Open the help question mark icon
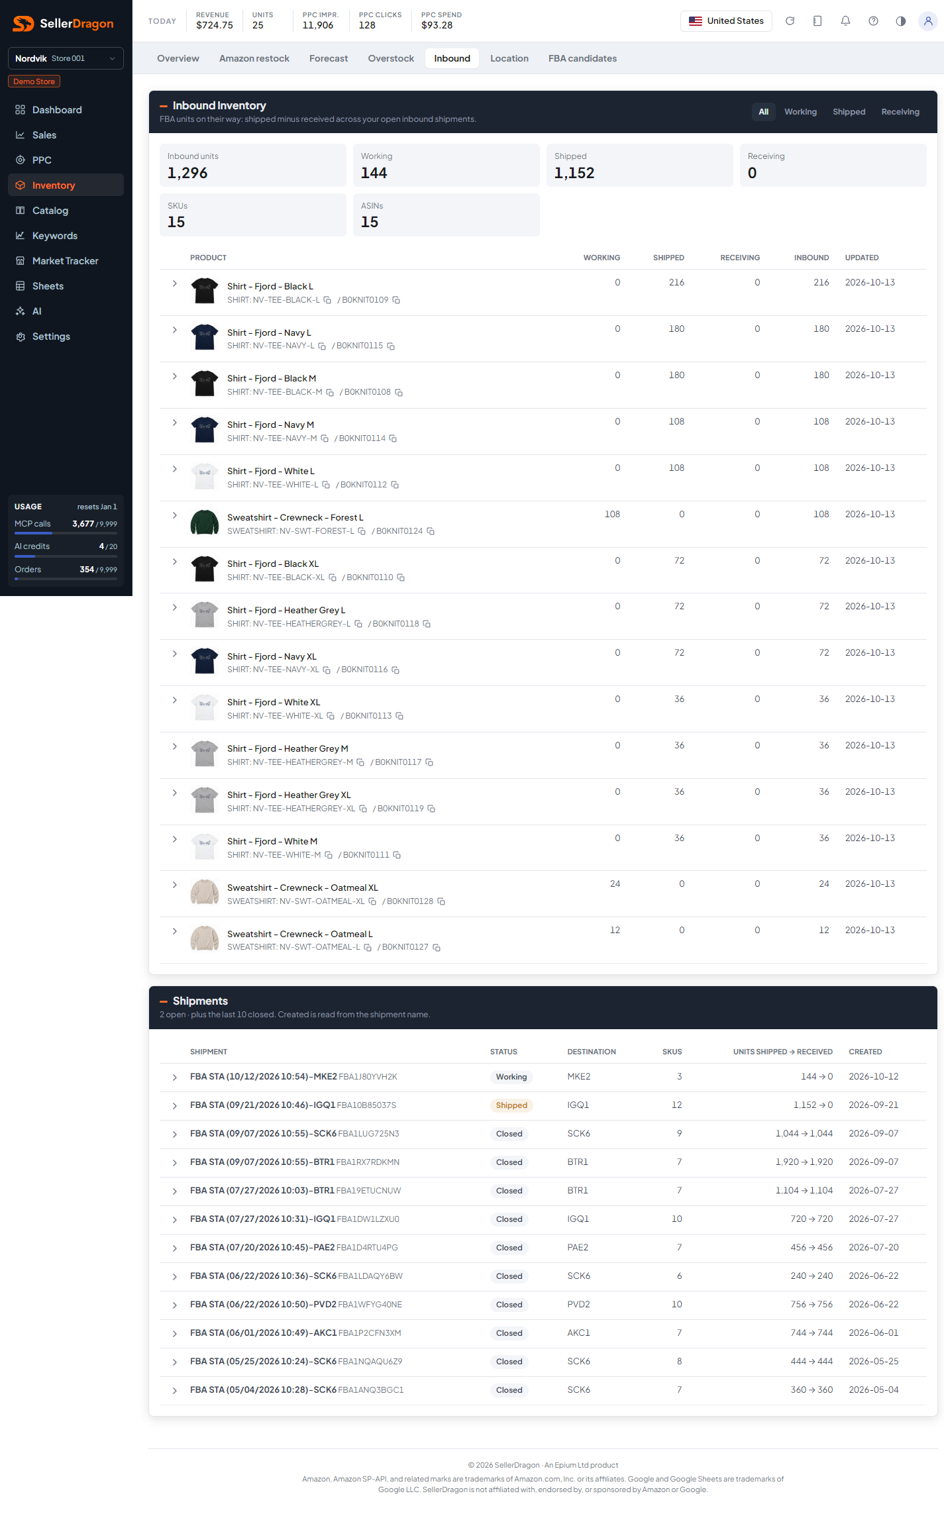This screenshot has width=944, height=1514. [873, 21]
